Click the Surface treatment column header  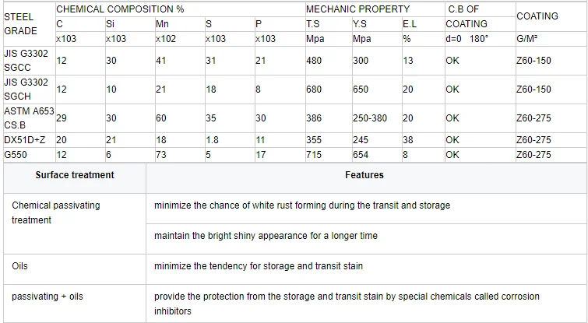point(75,175)
